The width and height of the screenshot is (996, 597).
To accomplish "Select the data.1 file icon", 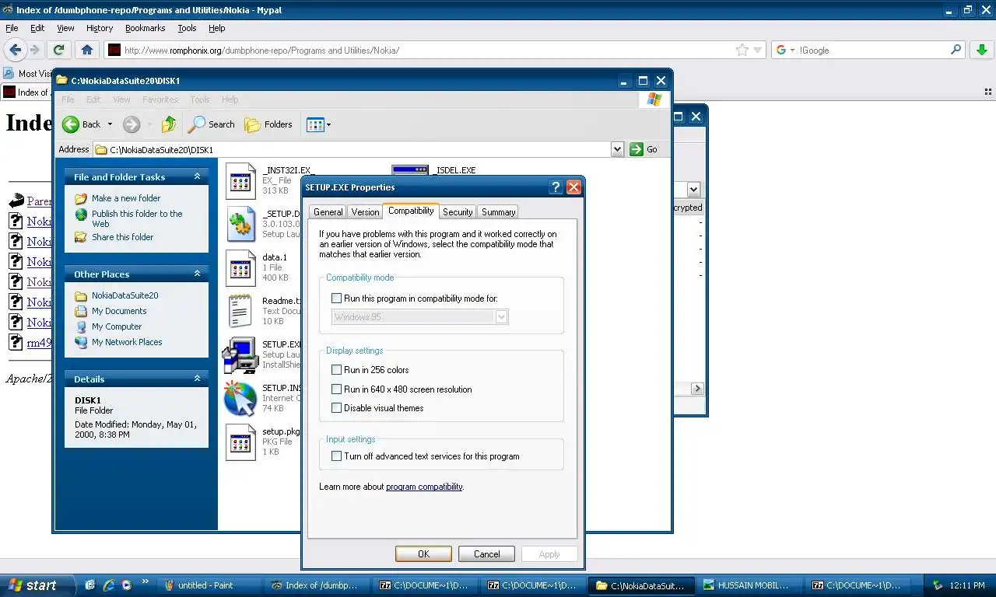I will (240, 268).
